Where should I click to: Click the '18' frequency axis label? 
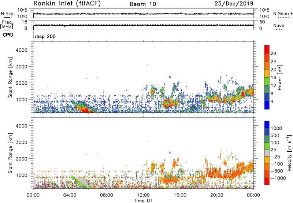tap(25, 22)
